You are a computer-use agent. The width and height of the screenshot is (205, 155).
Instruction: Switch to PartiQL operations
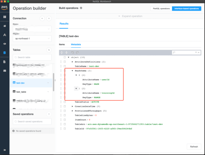point(161,8)
